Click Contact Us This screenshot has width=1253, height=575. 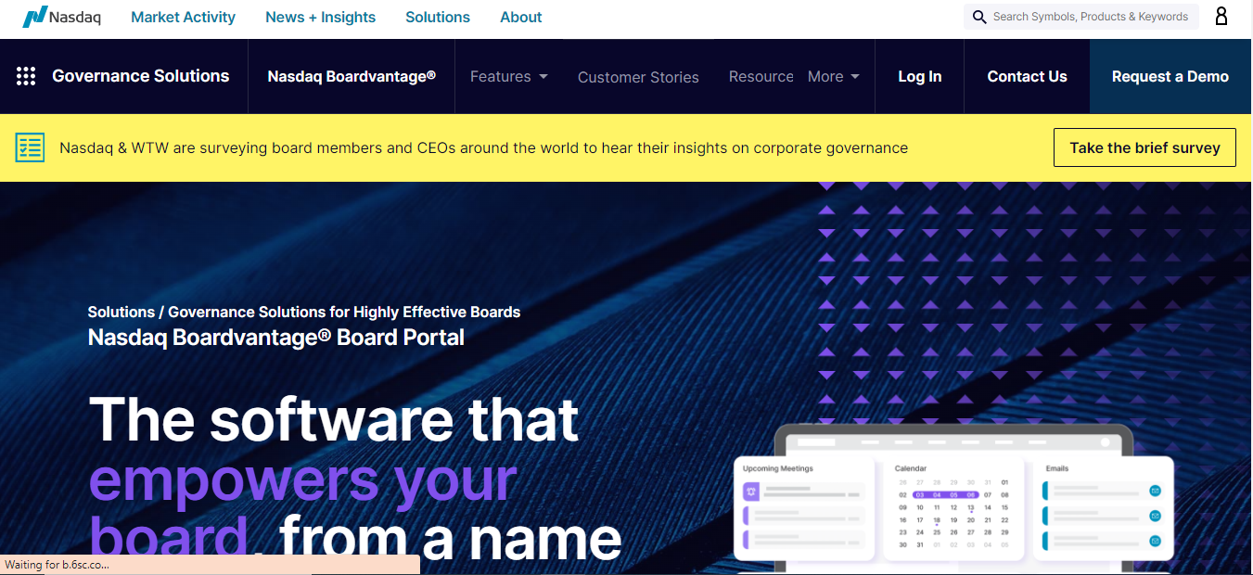click(x=1027, y=76)
